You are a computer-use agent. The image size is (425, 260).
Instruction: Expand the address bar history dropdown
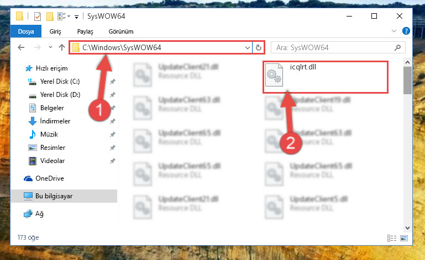[x=247, y=47]
